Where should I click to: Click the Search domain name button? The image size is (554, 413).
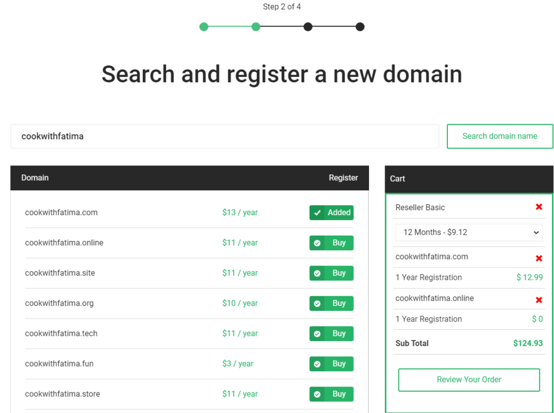point(499,136)
